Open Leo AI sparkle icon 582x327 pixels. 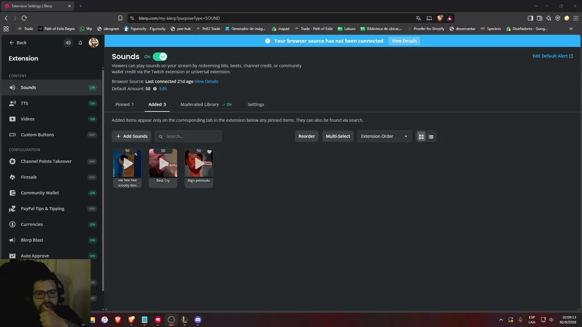pyautogui.click(x=548, y=18)
